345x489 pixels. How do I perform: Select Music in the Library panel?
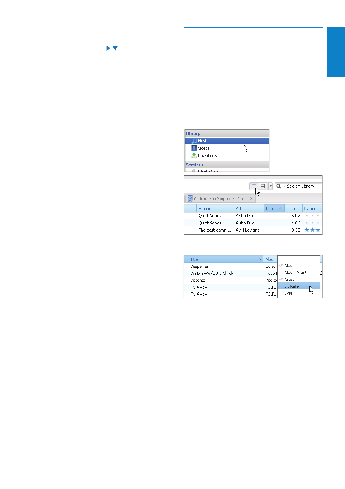click(x=202, y=141)
